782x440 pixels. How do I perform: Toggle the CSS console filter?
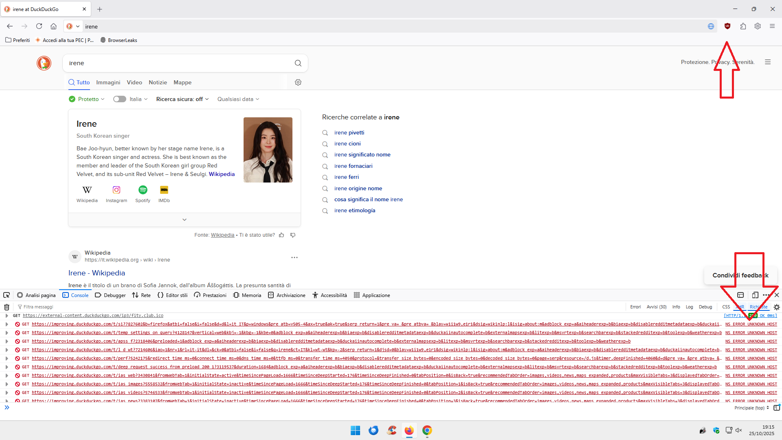coord(726,307)
